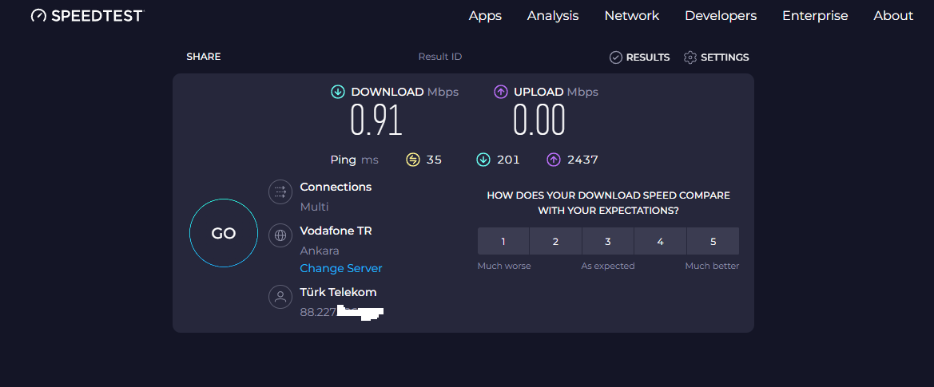This screenshot has width=934, height=387.
Task: Click the upload arrow icon beside UPLOAD
Action: tap(501, 92)
